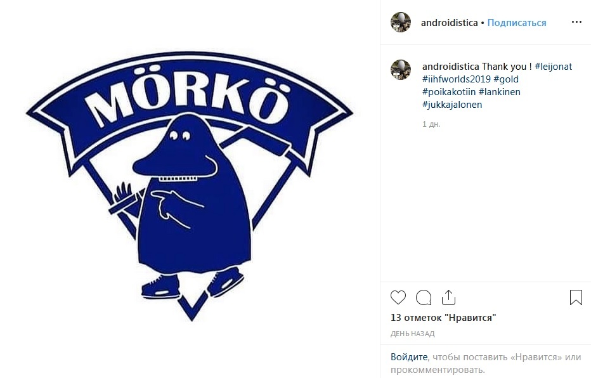Open the post's ДЕНЬ НАЗАД timestamp
The width and height of the screenshot is (591, 378).
pos(412,334)
